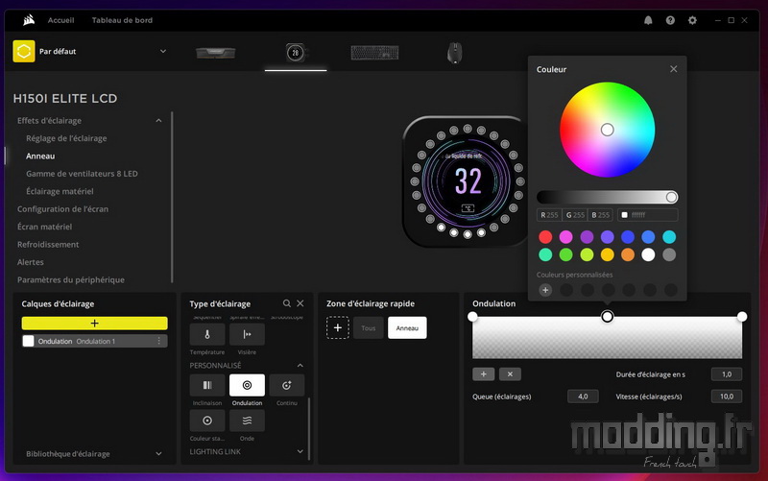The width and height of the screenshot is (768, 481).
Task: Open the Ondulation 1 layer options menu
Action: 158,341
